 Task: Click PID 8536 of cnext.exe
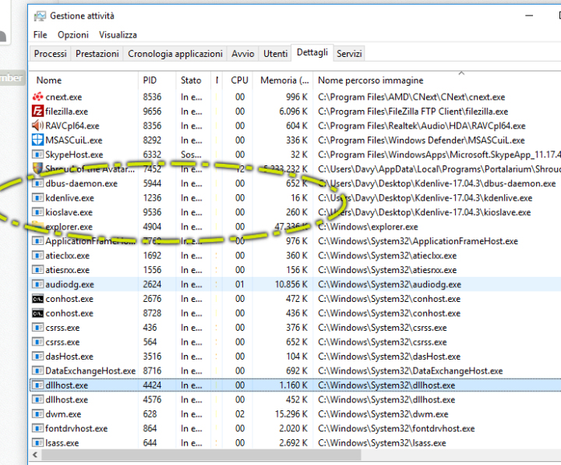[x=152, y=97]
